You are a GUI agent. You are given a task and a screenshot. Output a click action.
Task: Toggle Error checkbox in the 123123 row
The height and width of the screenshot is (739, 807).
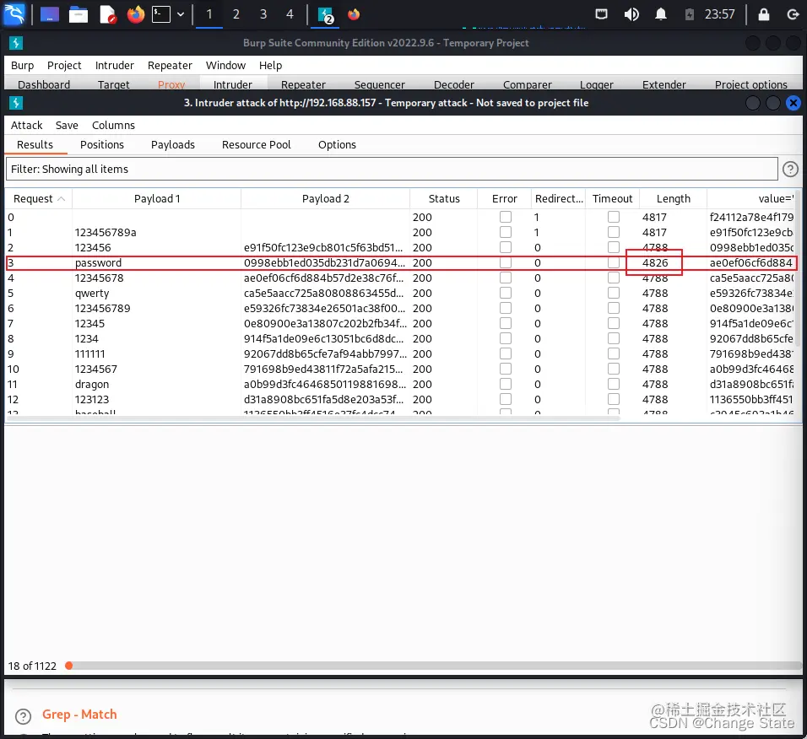506,400
